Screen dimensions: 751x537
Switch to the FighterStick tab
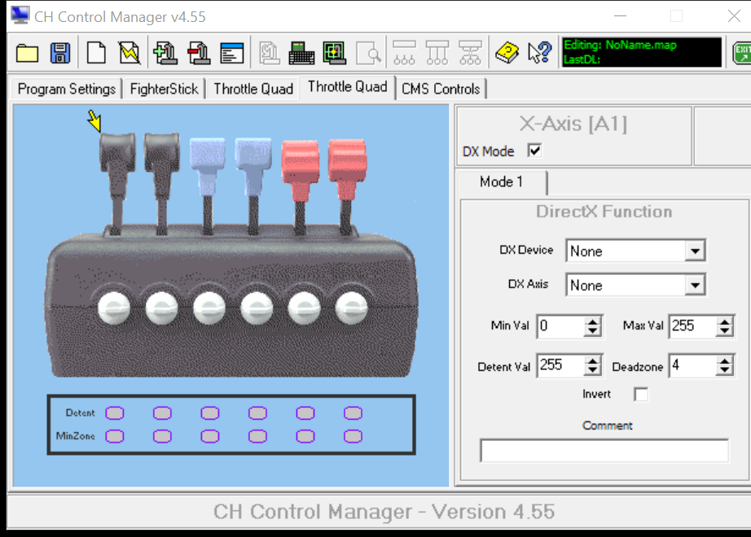click(164, 89)
